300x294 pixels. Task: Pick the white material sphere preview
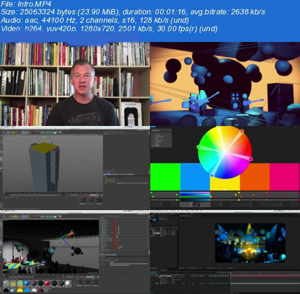click(x=68, y=283)
